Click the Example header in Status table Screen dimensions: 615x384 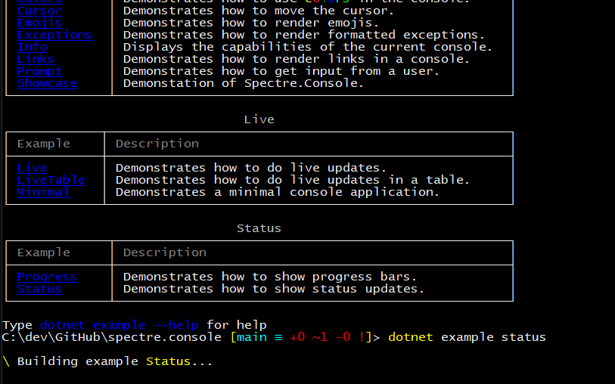click(x=44, y=252)
